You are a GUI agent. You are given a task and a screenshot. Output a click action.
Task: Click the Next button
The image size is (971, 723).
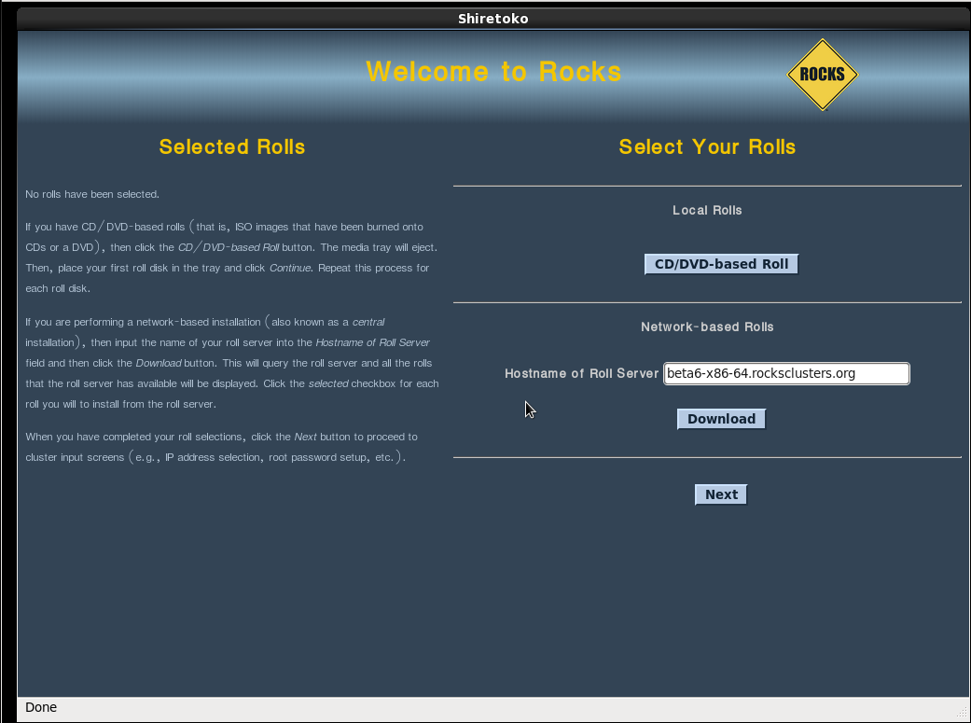click(x=721, y=494)
